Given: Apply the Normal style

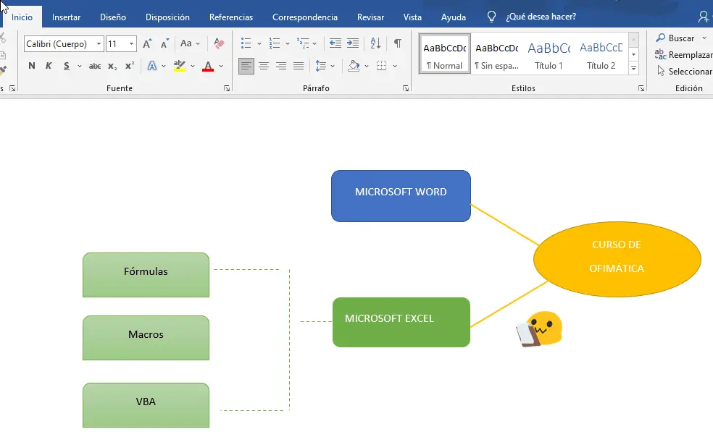Looking at the screenshot, I should [445, 54].
